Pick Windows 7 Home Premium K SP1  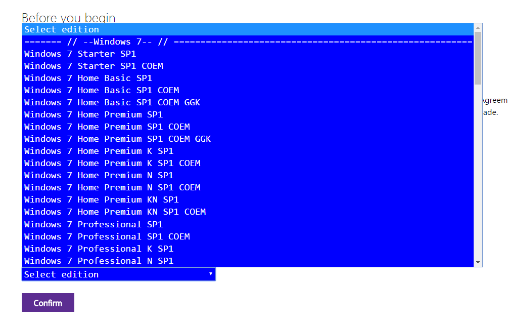(248, 151)
